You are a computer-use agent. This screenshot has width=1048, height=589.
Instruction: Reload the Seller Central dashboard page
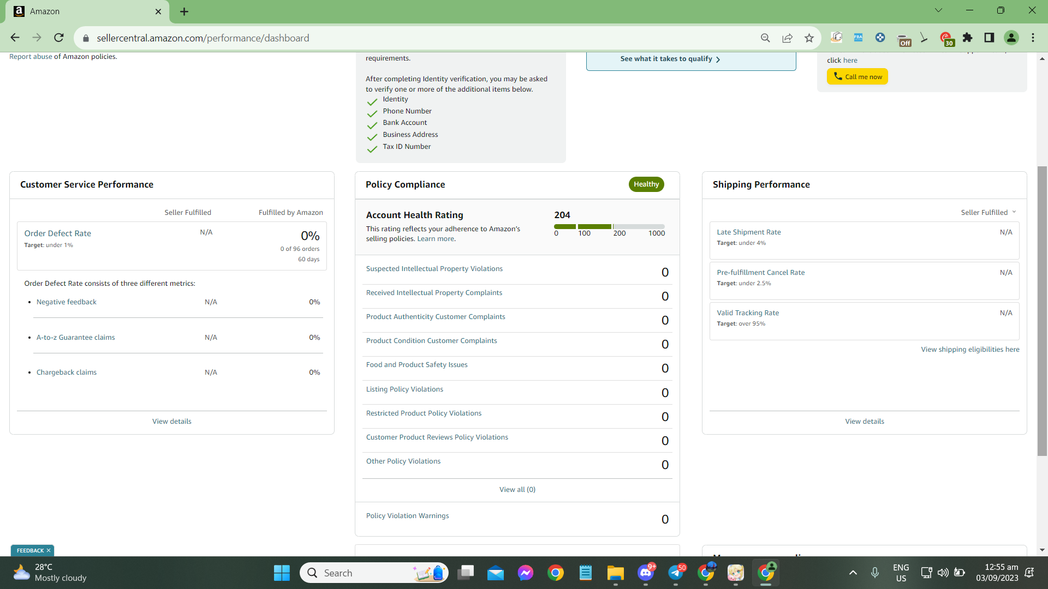tap(59, 38)
